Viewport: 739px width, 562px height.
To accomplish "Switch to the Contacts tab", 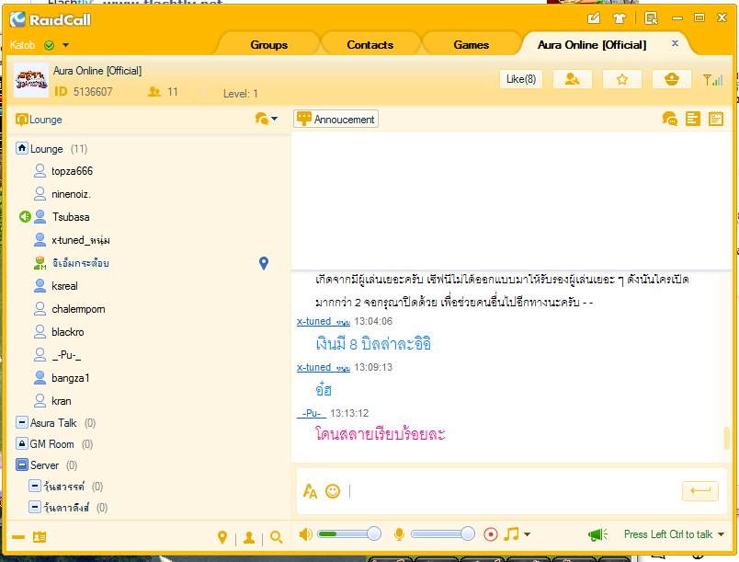I will coord(370,45).
